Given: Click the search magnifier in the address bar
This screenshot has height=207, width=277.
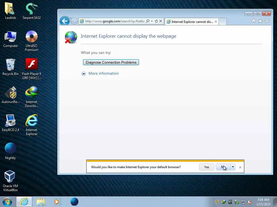Looking at the screenshot, I should (x=148, y=21).
